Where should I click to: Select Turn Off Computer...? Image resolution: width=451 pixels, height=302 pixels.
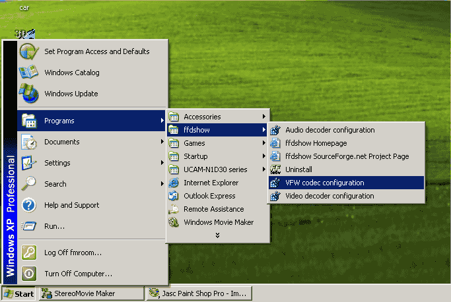[92, 274]
